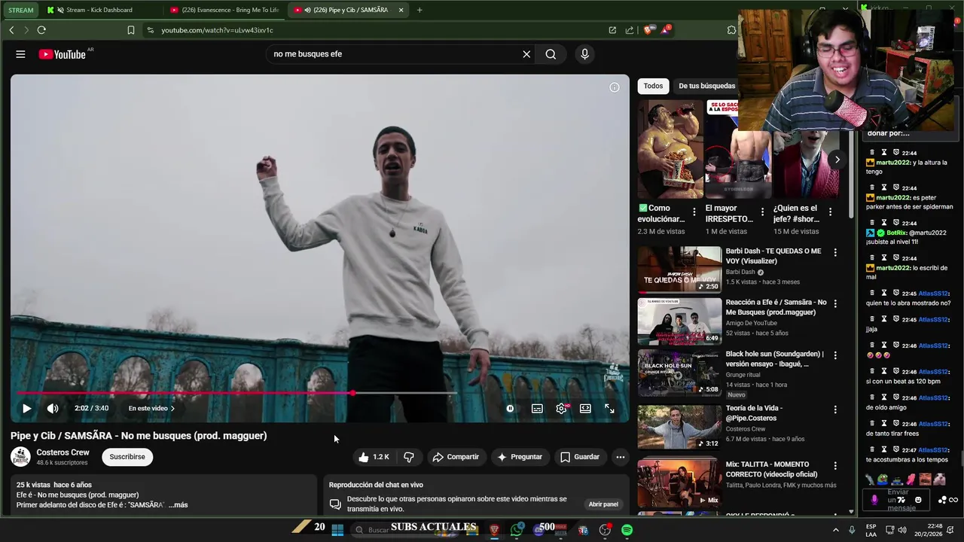Share the page via address bar share icon
This screenshot has height=542, width=964.
[630, 30]
